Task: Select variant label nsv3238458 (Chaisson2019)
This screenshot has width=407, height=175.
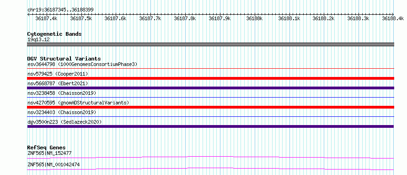Action: (62, 93)
